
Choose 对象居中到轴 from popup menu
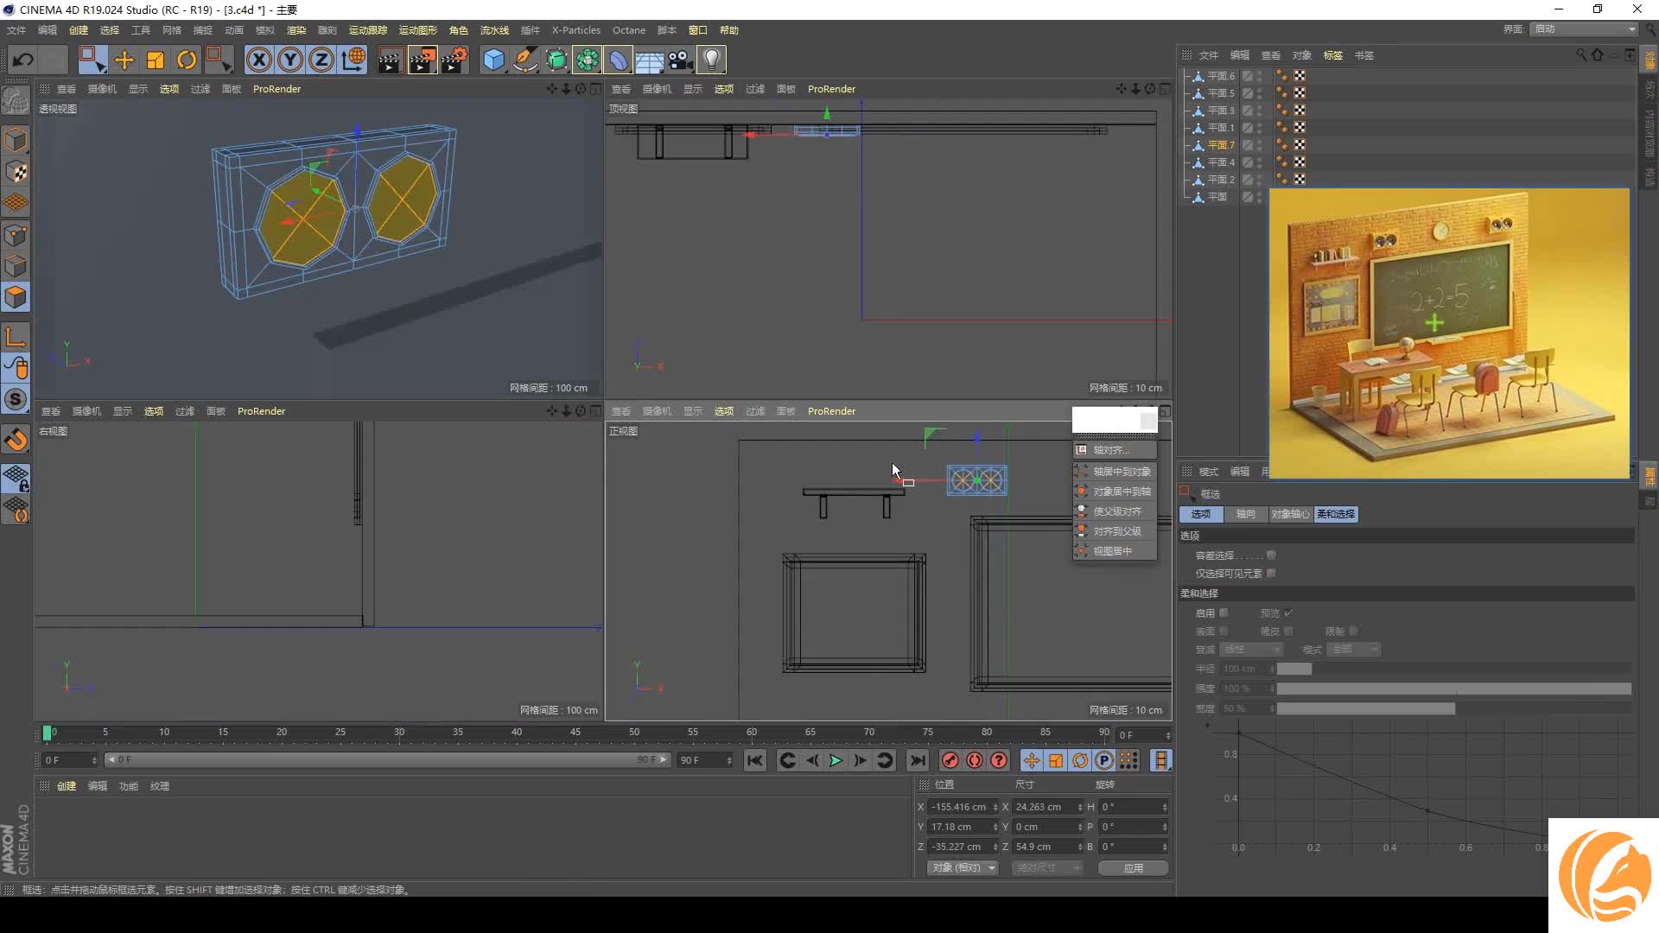tap(1115, 492)
